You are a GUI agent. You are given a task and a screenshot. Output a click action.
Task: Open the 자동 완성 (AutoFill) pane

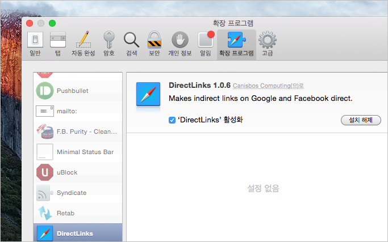84,44
